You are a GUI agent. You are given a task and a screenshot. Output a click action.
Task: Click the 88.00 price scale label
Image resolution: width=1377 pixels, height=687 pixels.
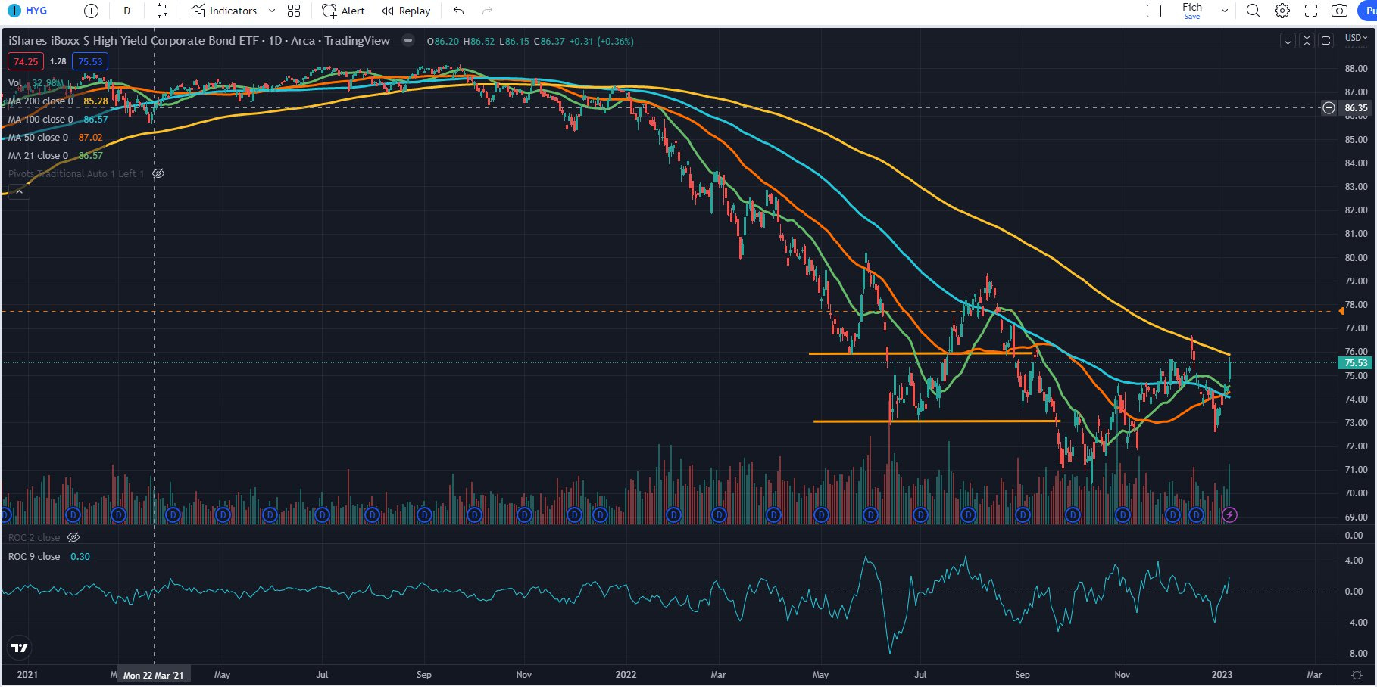click(x=1356, y=68)
